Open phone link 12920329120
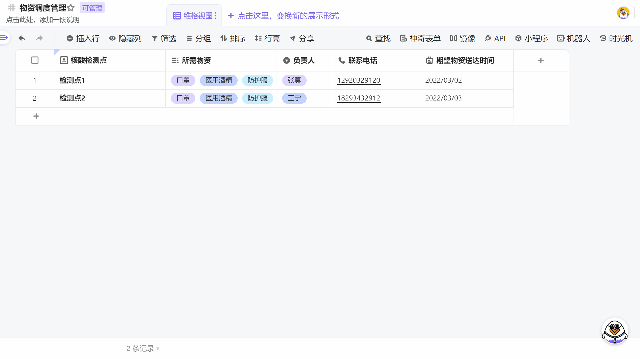The width and height of the screenshot is (640, 359). click(x=358, y=80)
